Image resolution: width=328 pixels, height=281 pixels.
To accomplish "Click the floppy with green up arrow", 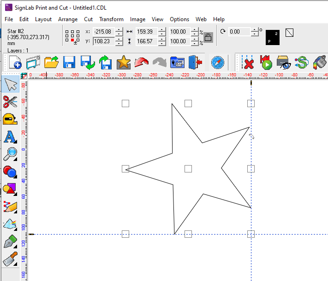I will point(106,63).
